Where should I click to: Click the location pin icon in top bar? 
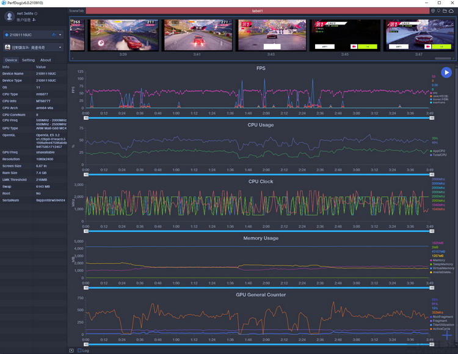[438, 11]
